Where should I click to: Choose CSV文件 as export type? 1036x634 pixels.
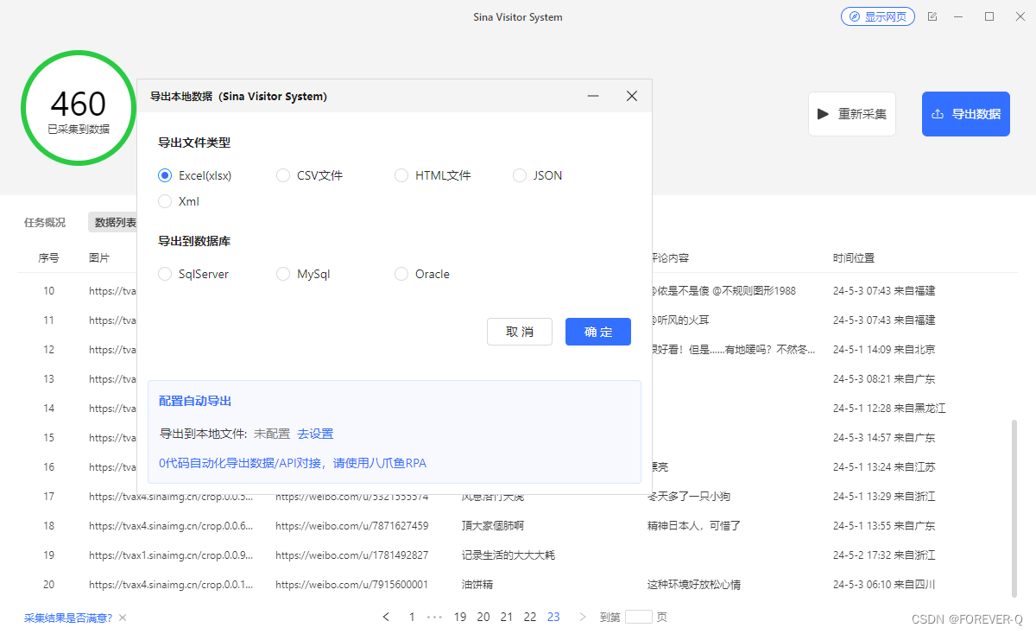coord(310,175)
